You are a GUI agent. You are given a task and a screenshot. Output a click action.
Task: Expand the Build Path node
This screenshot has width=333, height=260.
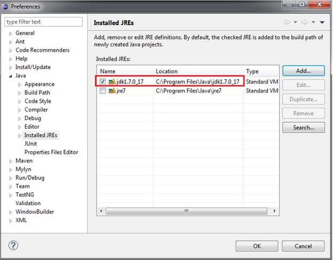[19, 93]
